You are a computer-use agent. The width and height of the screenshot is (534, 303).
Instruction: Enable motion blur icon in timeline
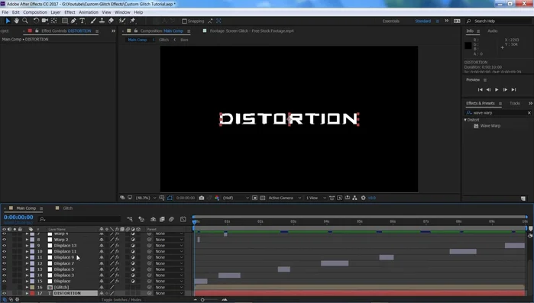tap(171, 219)
